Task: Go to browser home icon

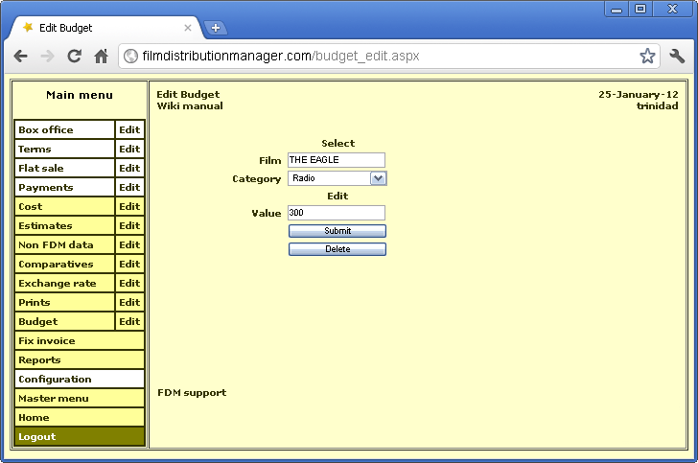Action: click(x=101, y=57)
